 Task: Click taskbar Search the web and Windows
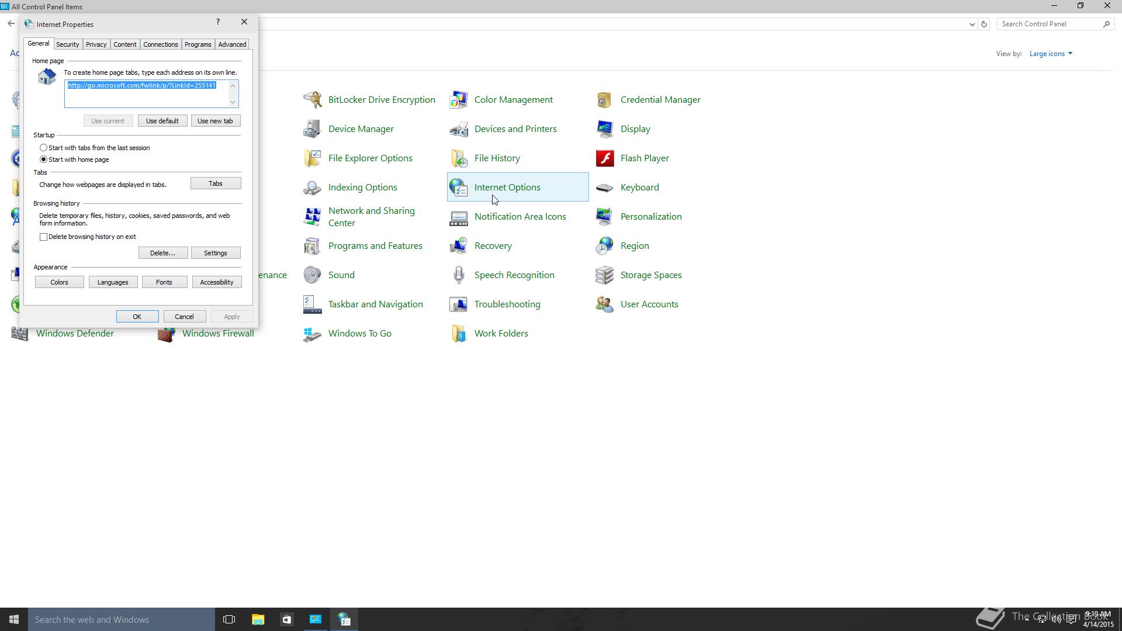pyautogui.click(x=122, y=619)
